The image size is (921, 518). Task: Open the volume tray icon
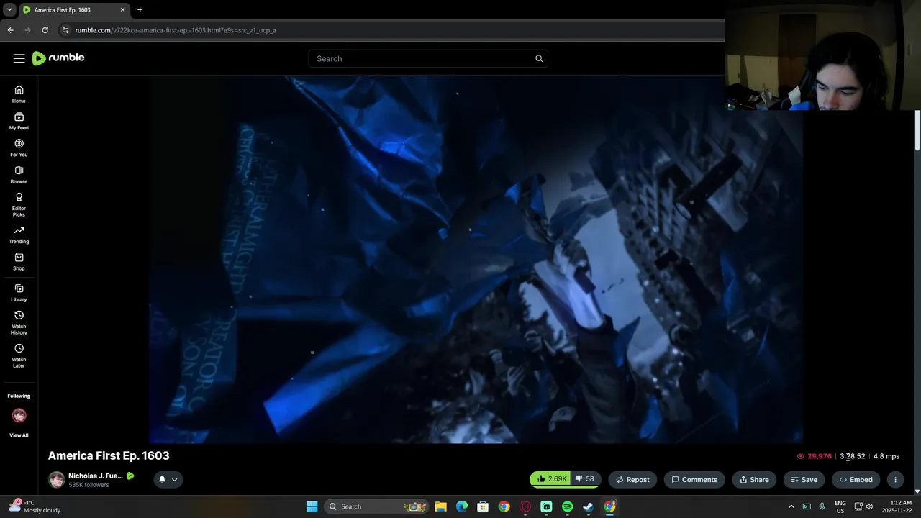869,506
